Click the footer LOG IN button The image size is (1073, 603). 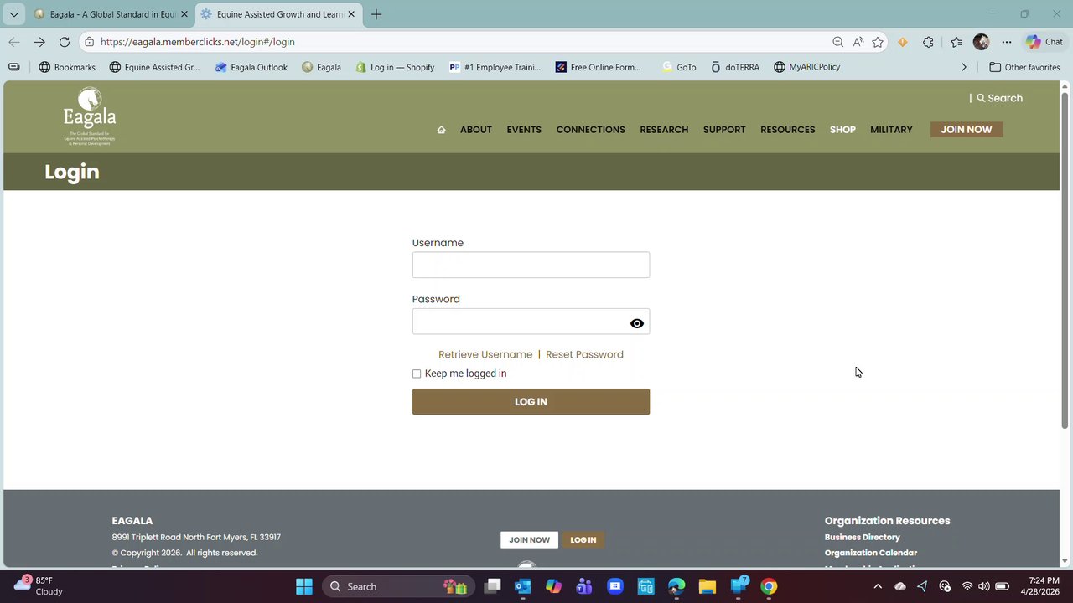coord(583,540)
